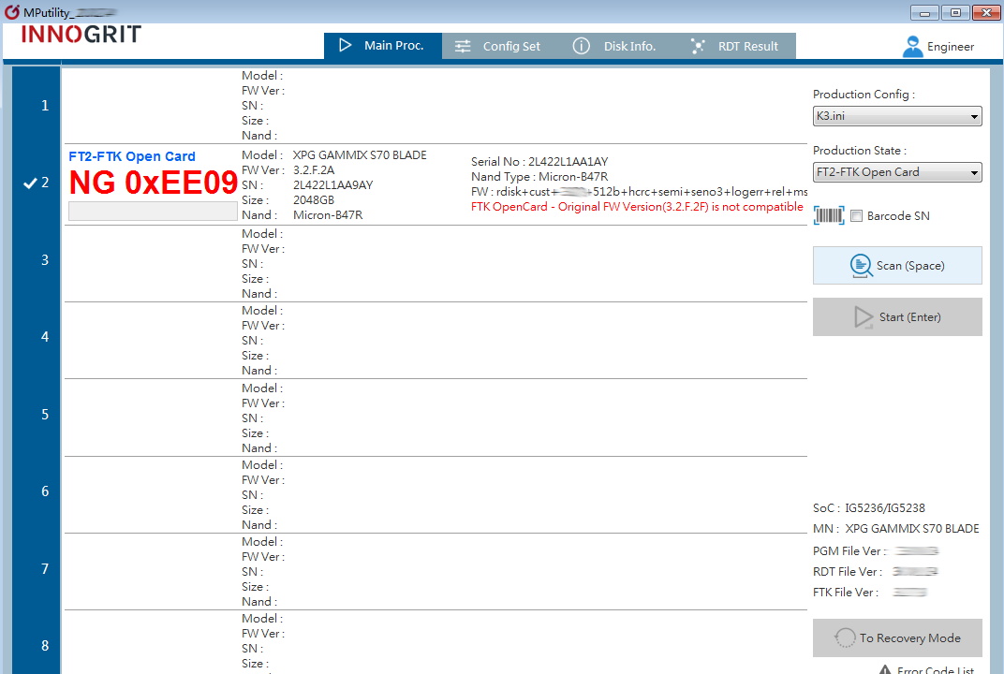1004x674 pixels.
Task: Click the Start (Enter) button
Action: (897, 316)
